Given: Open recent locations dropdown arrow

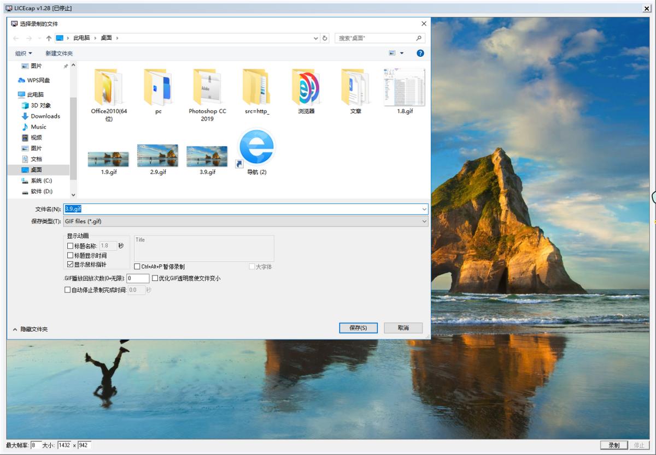Looking at the screenshot, I should pyautogui.click(x=39, y=38).
